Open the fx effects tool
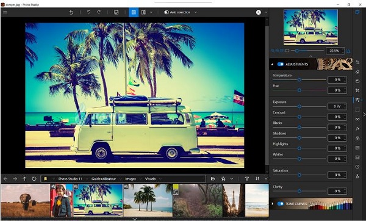Image resolution: width=366 pixels, height=221 pixels. [x=357, y=129]
